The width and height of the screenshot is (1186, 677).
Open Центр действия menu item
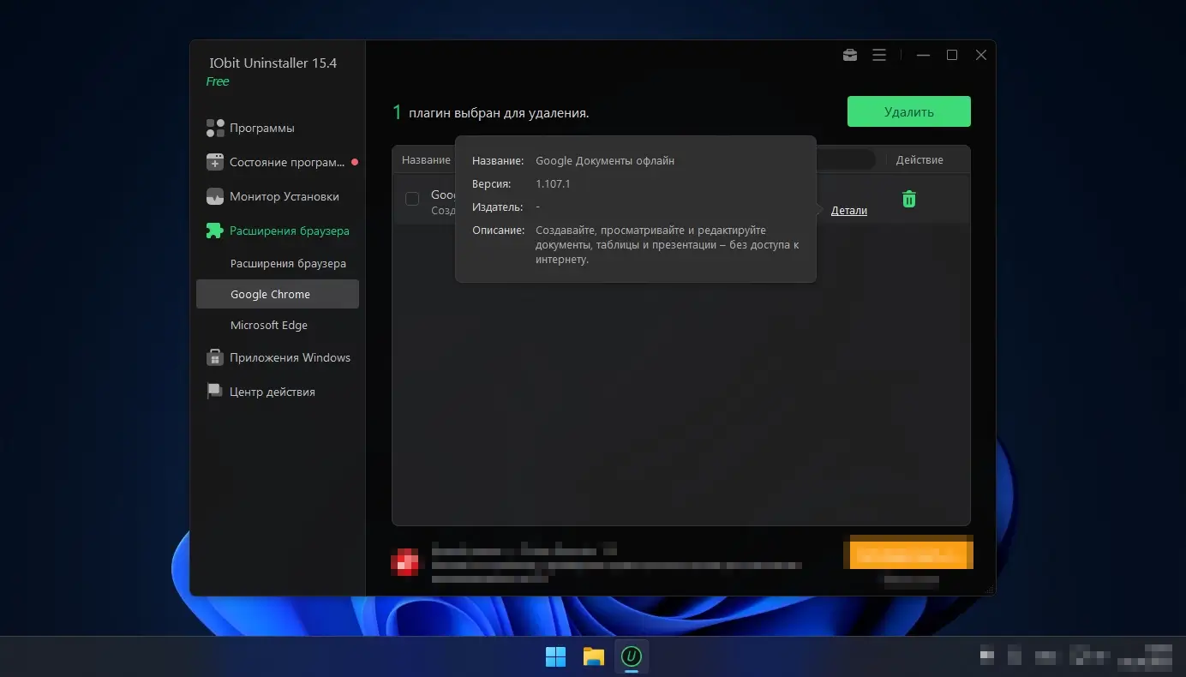click(x=273, y=392)
